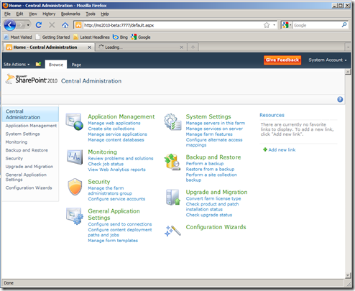Click Create site collections link
355x291 pixels.
(111, 129)
